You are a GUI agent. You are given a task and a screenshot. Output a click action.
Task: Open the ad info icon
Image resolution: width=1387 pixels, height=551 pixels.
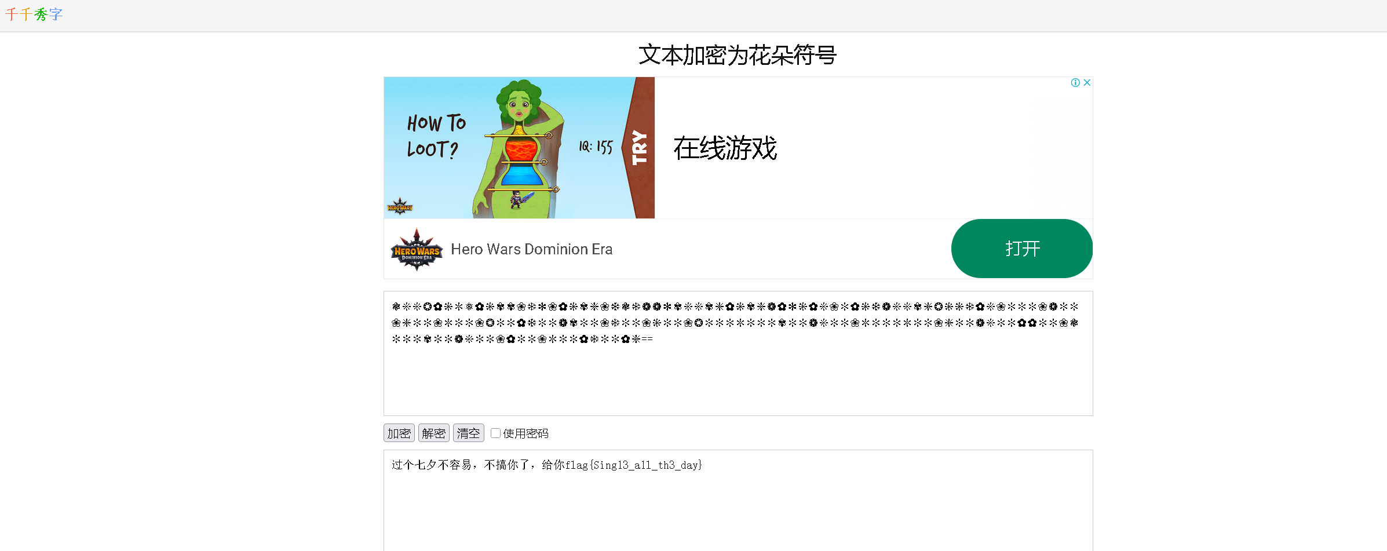coord(1075,83)
